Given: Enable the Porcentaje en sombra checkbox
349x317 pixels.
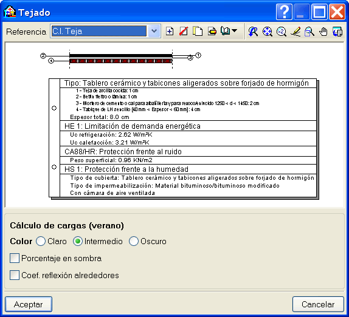Looking at the screenshot, I should [15, 258].
